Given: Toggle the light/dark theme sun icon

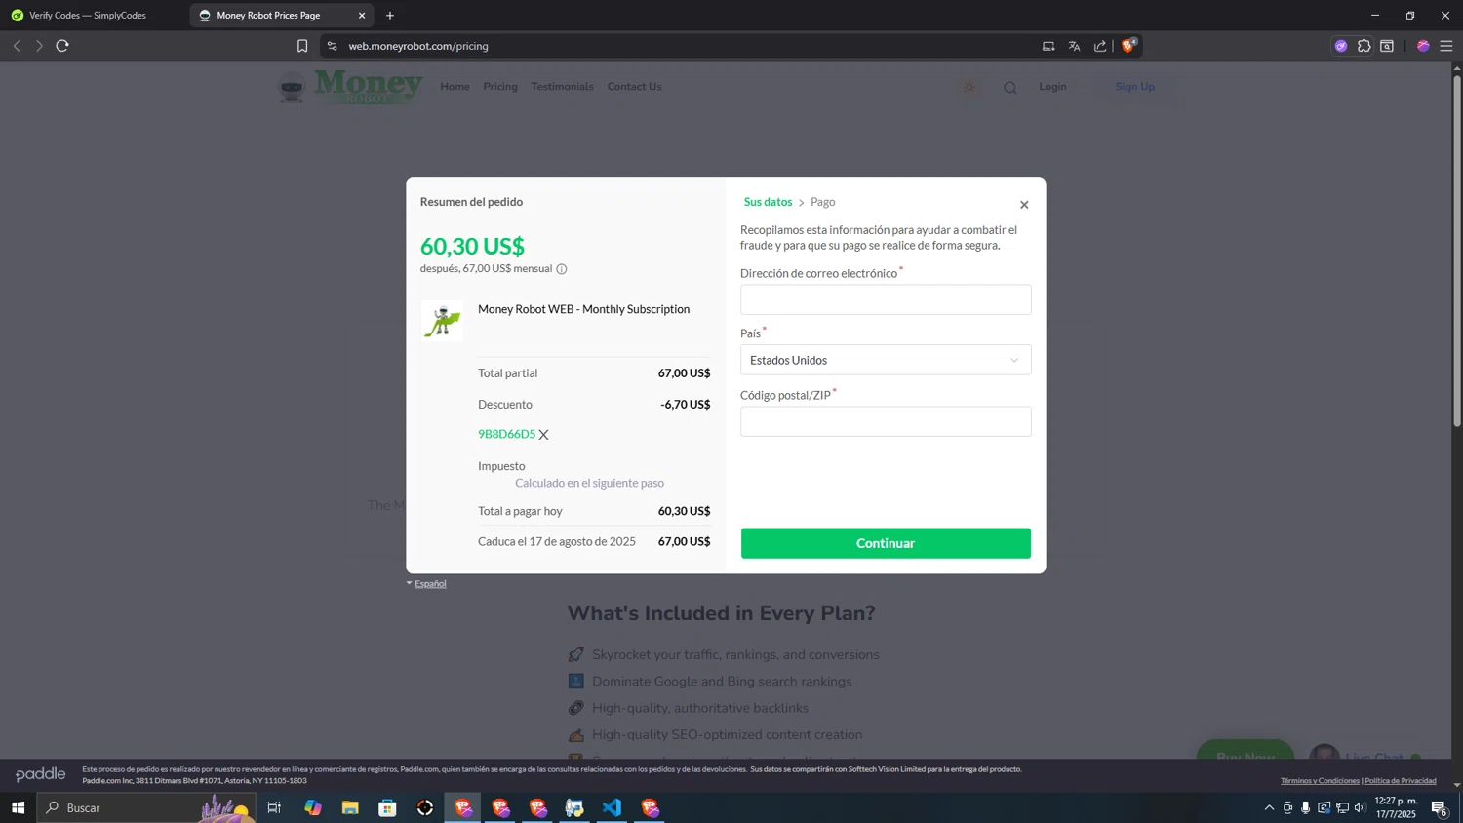Looking at the screenshot, I should point(969,88).
